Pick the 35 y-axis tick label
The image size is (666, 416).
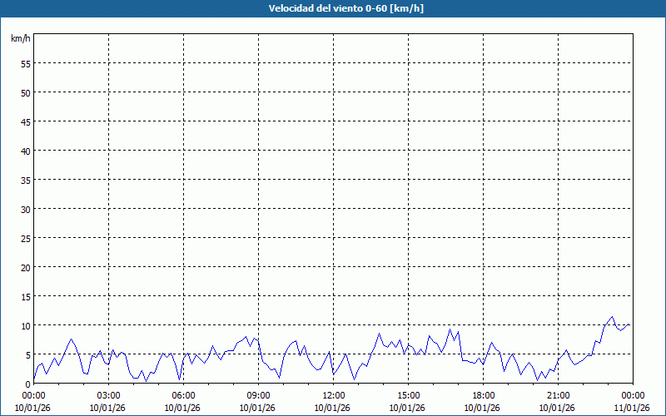tap(25, 180)
